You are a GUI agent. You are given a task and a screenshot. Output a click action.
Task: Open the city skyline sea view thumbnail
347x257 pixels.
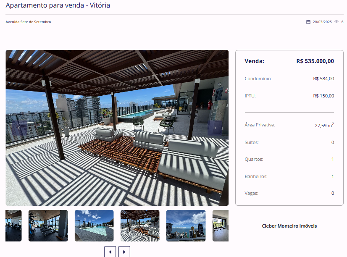click(x=186, y=226)
